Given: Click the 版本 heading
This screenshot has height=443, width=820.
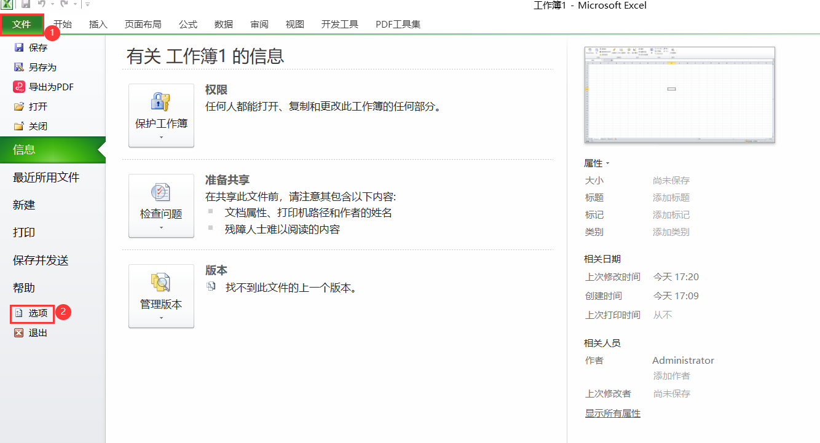Looking at the screenshot, I should (x=216, y=270).
